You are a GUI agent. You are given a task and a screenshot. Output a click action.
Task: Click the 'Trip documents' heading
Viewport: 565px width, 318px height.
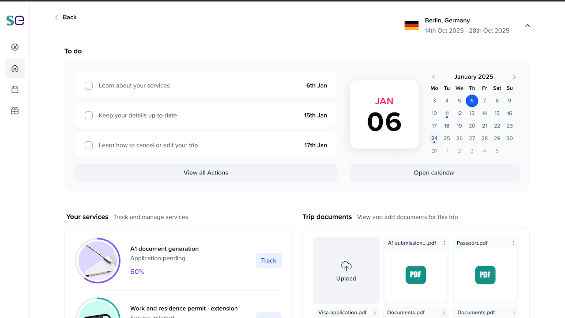[x=327, y=217]
